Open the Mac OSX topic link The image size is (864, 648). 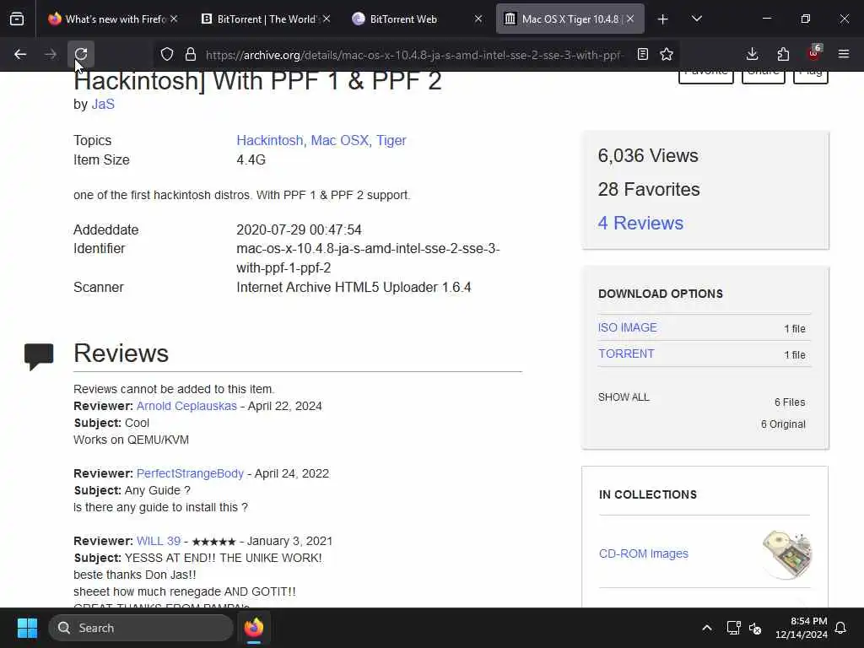tap(340, 141)
